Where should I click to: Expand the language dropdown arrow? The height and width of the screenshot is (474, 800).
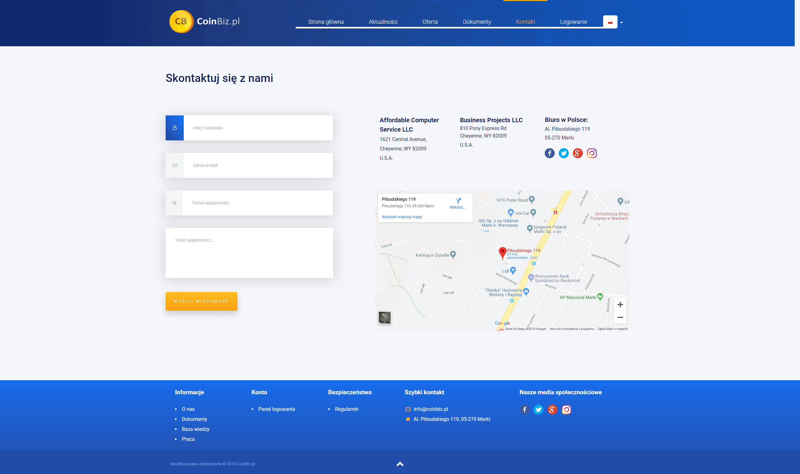tap(621, 23)
